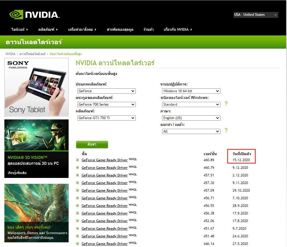Open the Windows 10 64-bit dropdown
287x247 pixels.
point(191,91)
